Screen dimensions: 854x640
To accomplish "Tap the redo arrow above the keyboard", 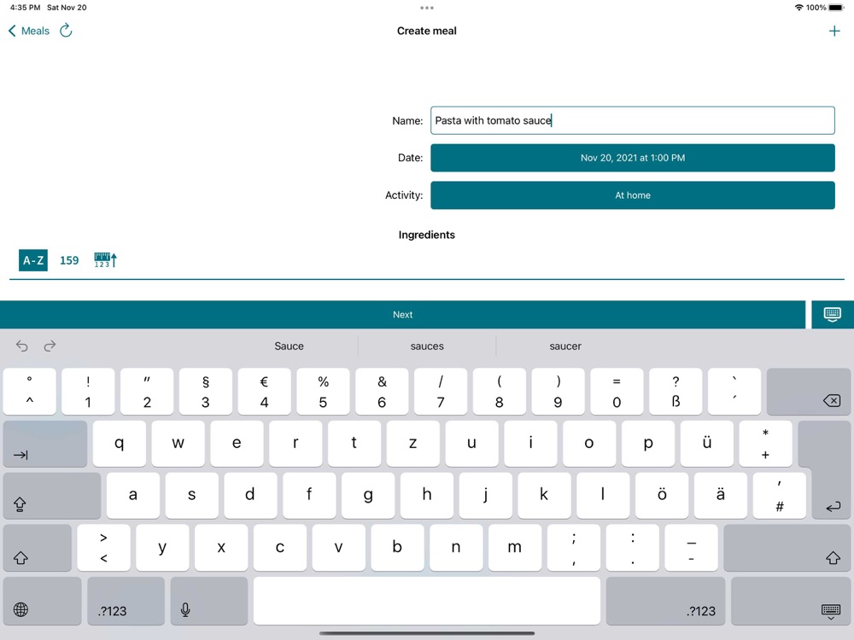I will (50, 346).
